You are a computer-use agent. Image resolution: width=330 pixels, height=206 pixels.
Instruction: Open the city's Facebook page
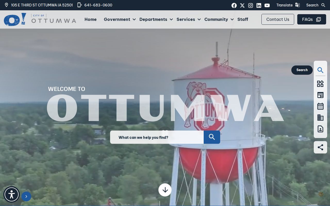[x=234, y=5]
